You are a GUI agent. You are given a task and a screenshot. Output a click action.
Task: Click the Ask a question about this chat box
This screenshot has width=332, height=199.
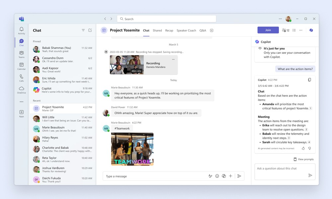(285, 172)
